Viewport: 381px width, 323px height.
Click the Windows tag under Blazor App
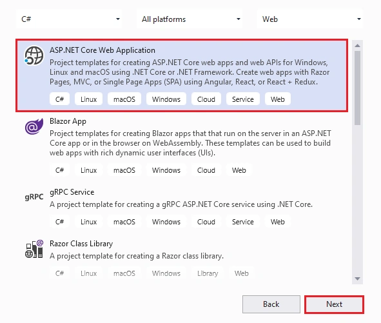[166, 170]
